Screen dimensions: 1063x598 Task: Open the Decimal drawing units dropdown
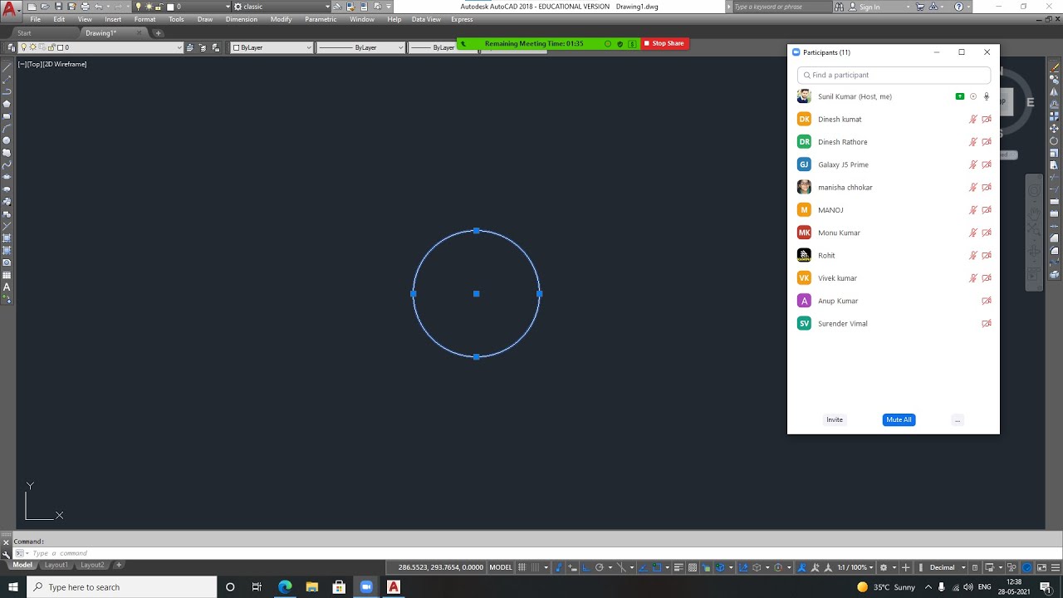[x=946, y=567]
